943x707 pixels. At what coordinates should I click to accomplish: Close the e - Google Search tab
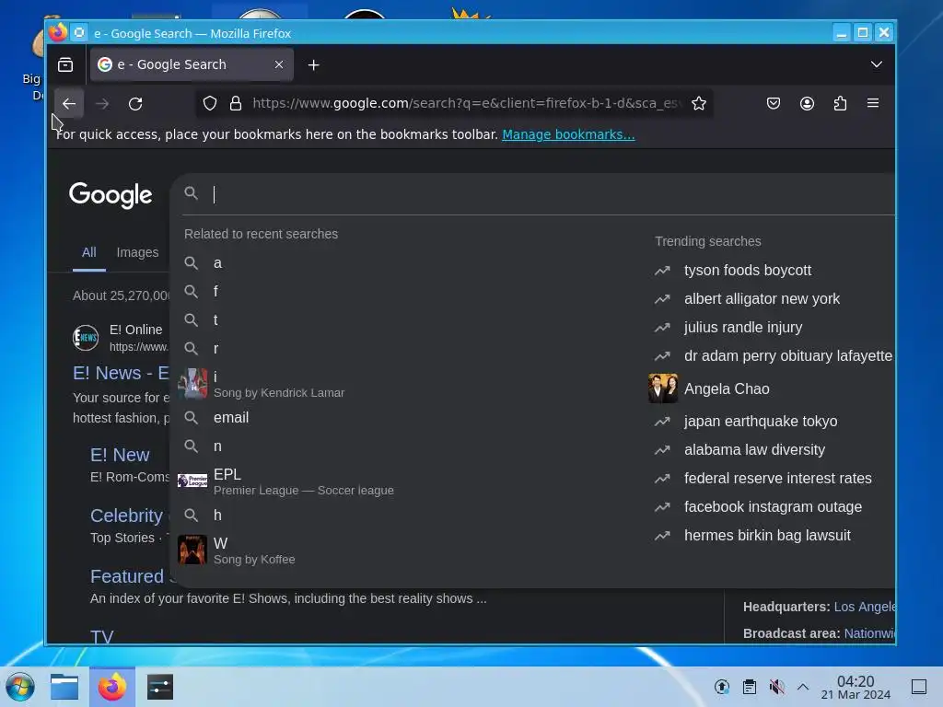pyautogui.click(x=279, y=64)
